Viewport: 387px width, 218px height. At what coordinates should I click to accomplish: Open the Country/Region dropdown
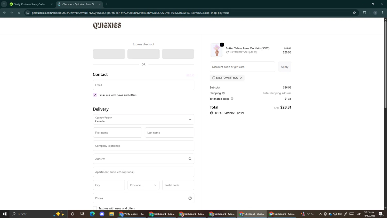(x=143, y=119)
